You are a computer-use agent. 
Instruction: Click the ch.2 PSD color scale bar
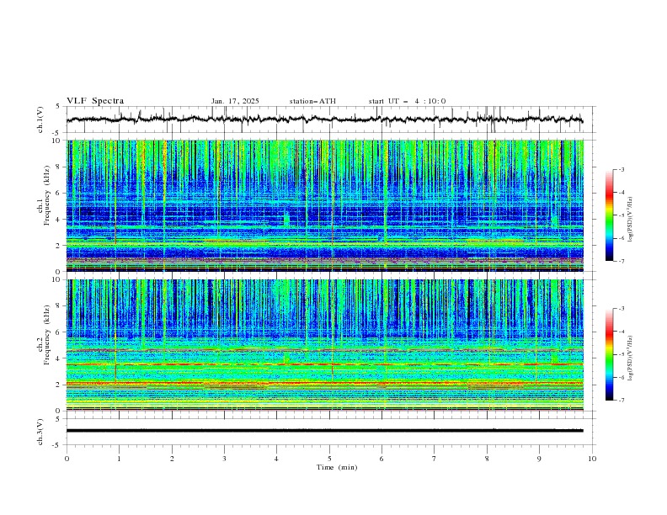point(610,354)
